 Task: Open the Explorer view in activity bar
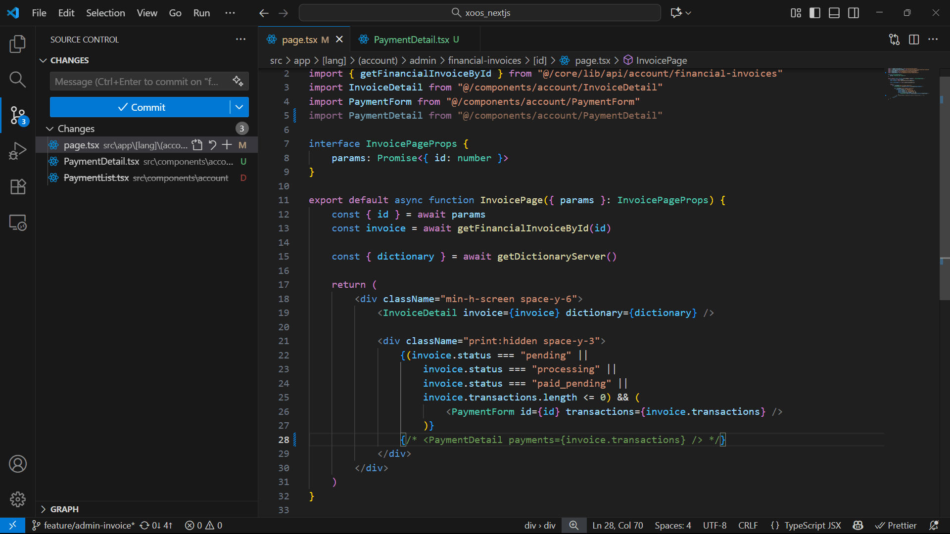click(18, 44)
